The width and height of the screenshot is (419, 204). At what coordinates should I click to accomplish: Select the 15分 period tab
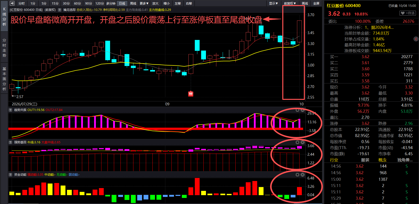pyautogui.click(x=55, y=3)
